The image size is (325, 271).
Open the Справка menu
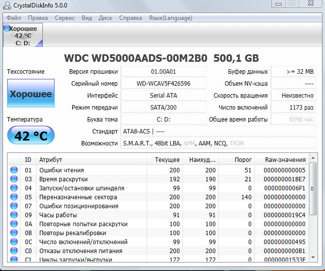(x=131, y=18)
